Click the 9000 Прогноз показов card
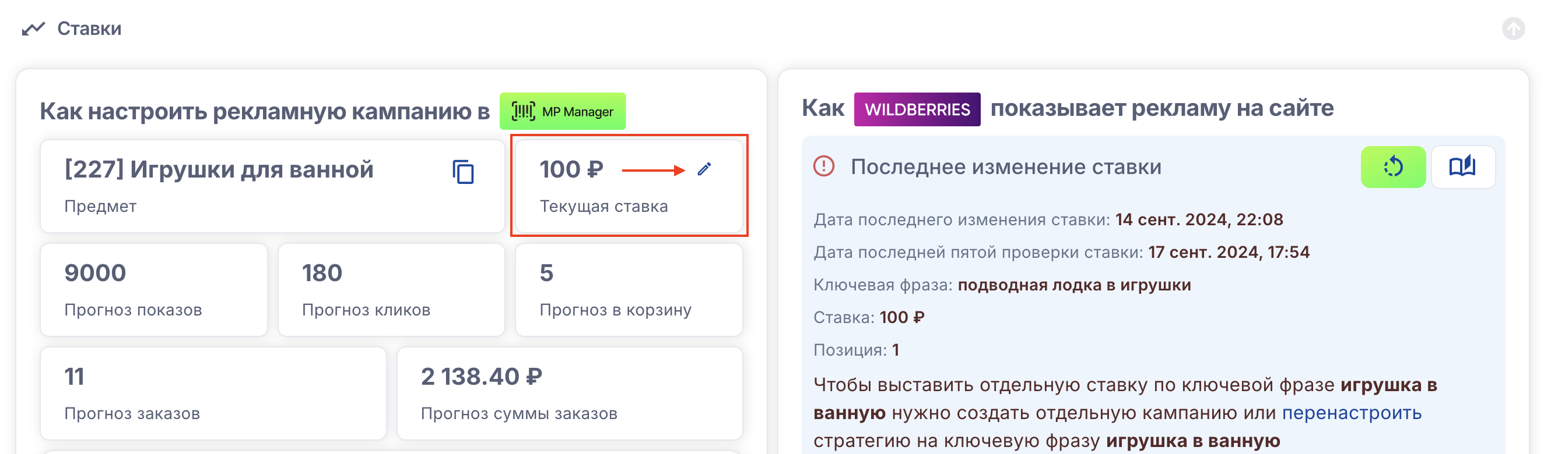 pos(153,289)
